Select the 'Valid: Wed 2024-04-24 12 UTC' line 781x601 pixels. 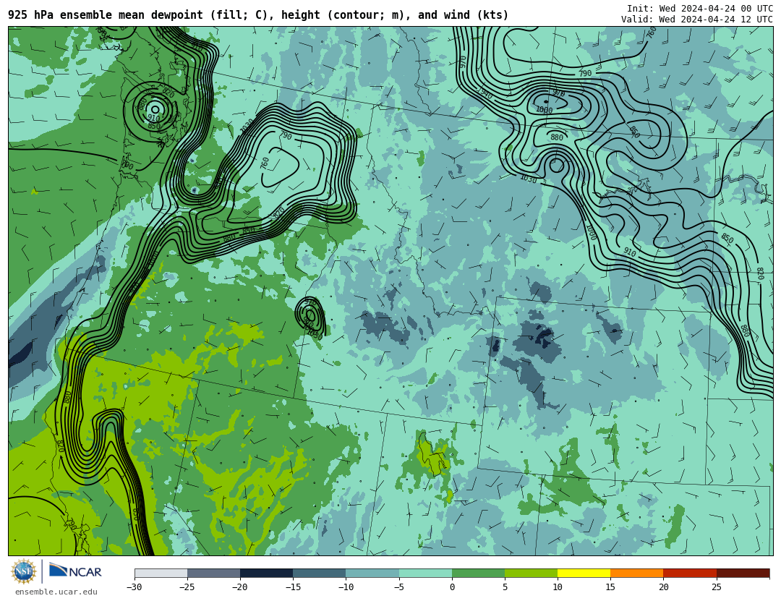click(x=697, y=20)
